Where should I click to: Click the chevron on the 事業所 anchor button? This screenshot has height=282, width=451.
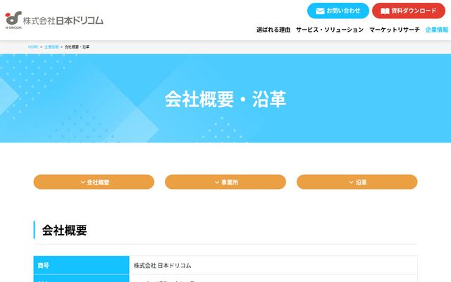click(x=217, y=182)
